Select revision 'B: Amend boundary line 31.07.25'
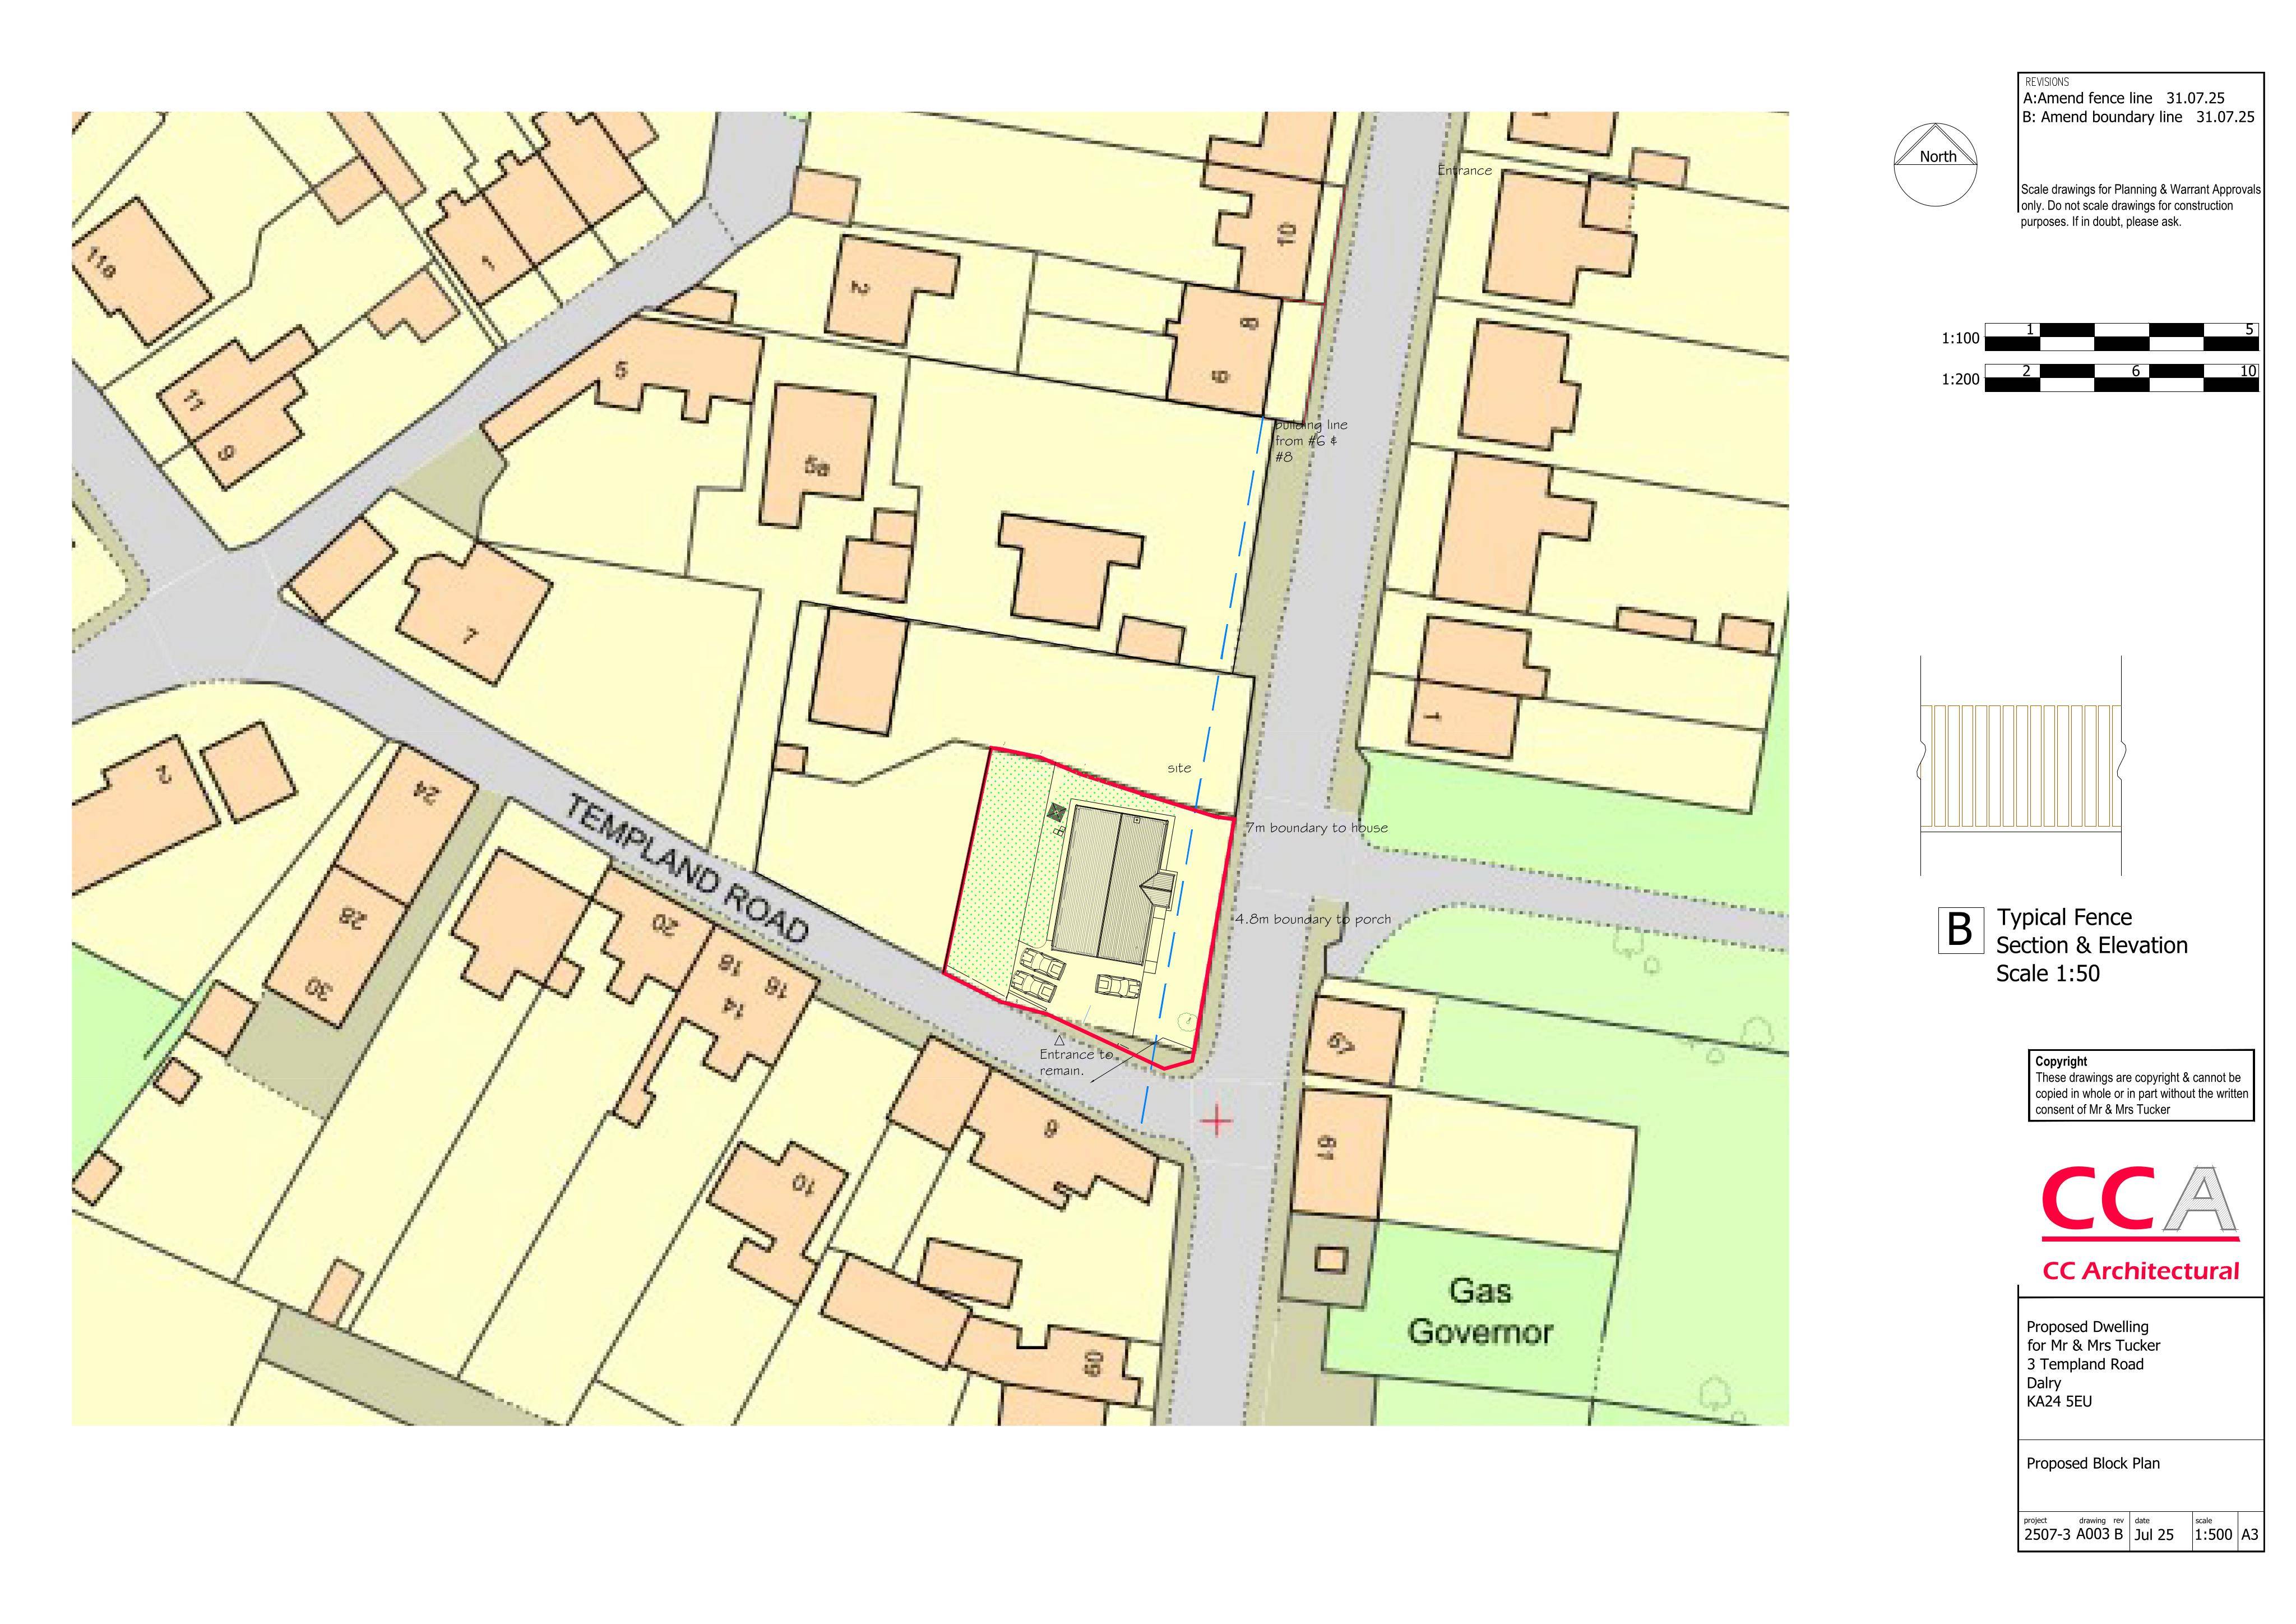The image size is (2296, 1624). tap(2138, 117)
